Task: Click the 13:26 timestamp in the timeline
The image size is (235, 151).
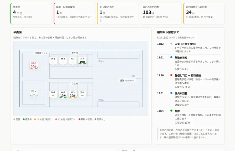Action: tap(160, 75)
